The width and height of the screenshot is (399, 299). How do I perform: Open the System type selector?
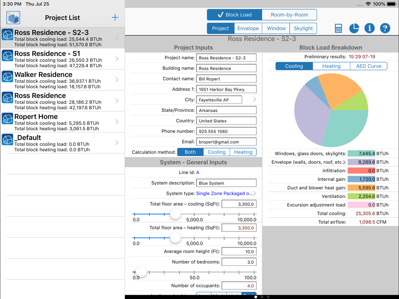(x=225, y=193)
